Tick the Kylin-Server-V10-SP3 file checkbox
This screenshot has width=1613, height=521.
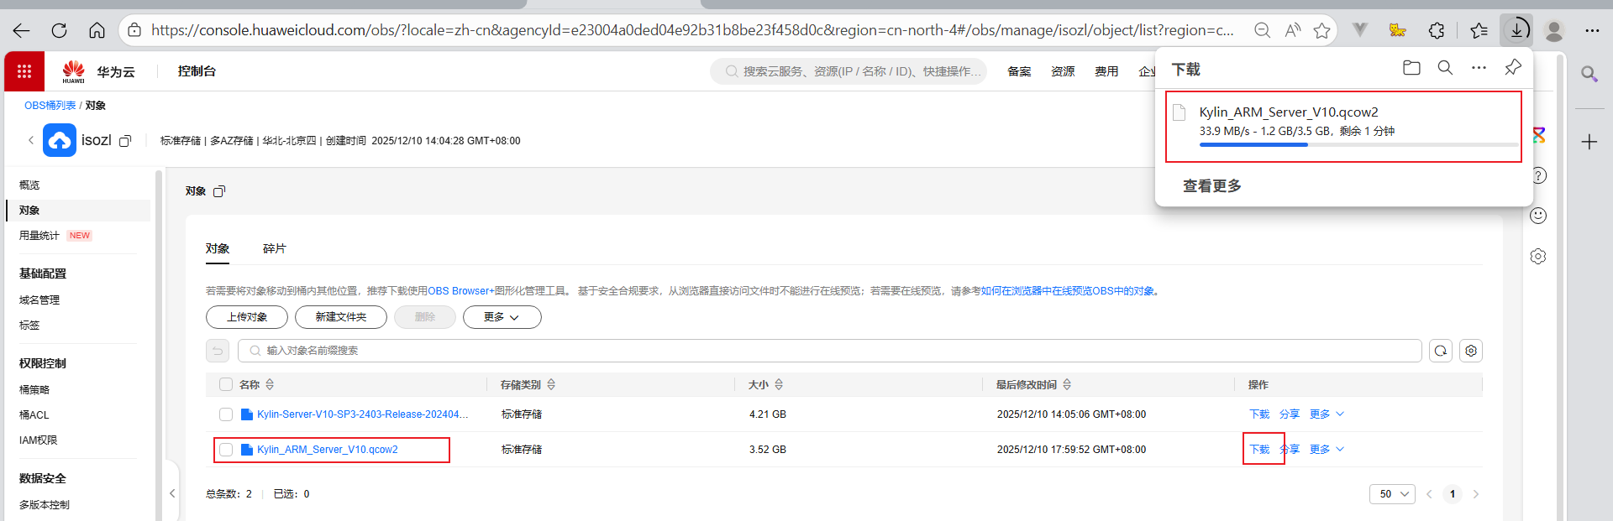click(x=226, y=414)
